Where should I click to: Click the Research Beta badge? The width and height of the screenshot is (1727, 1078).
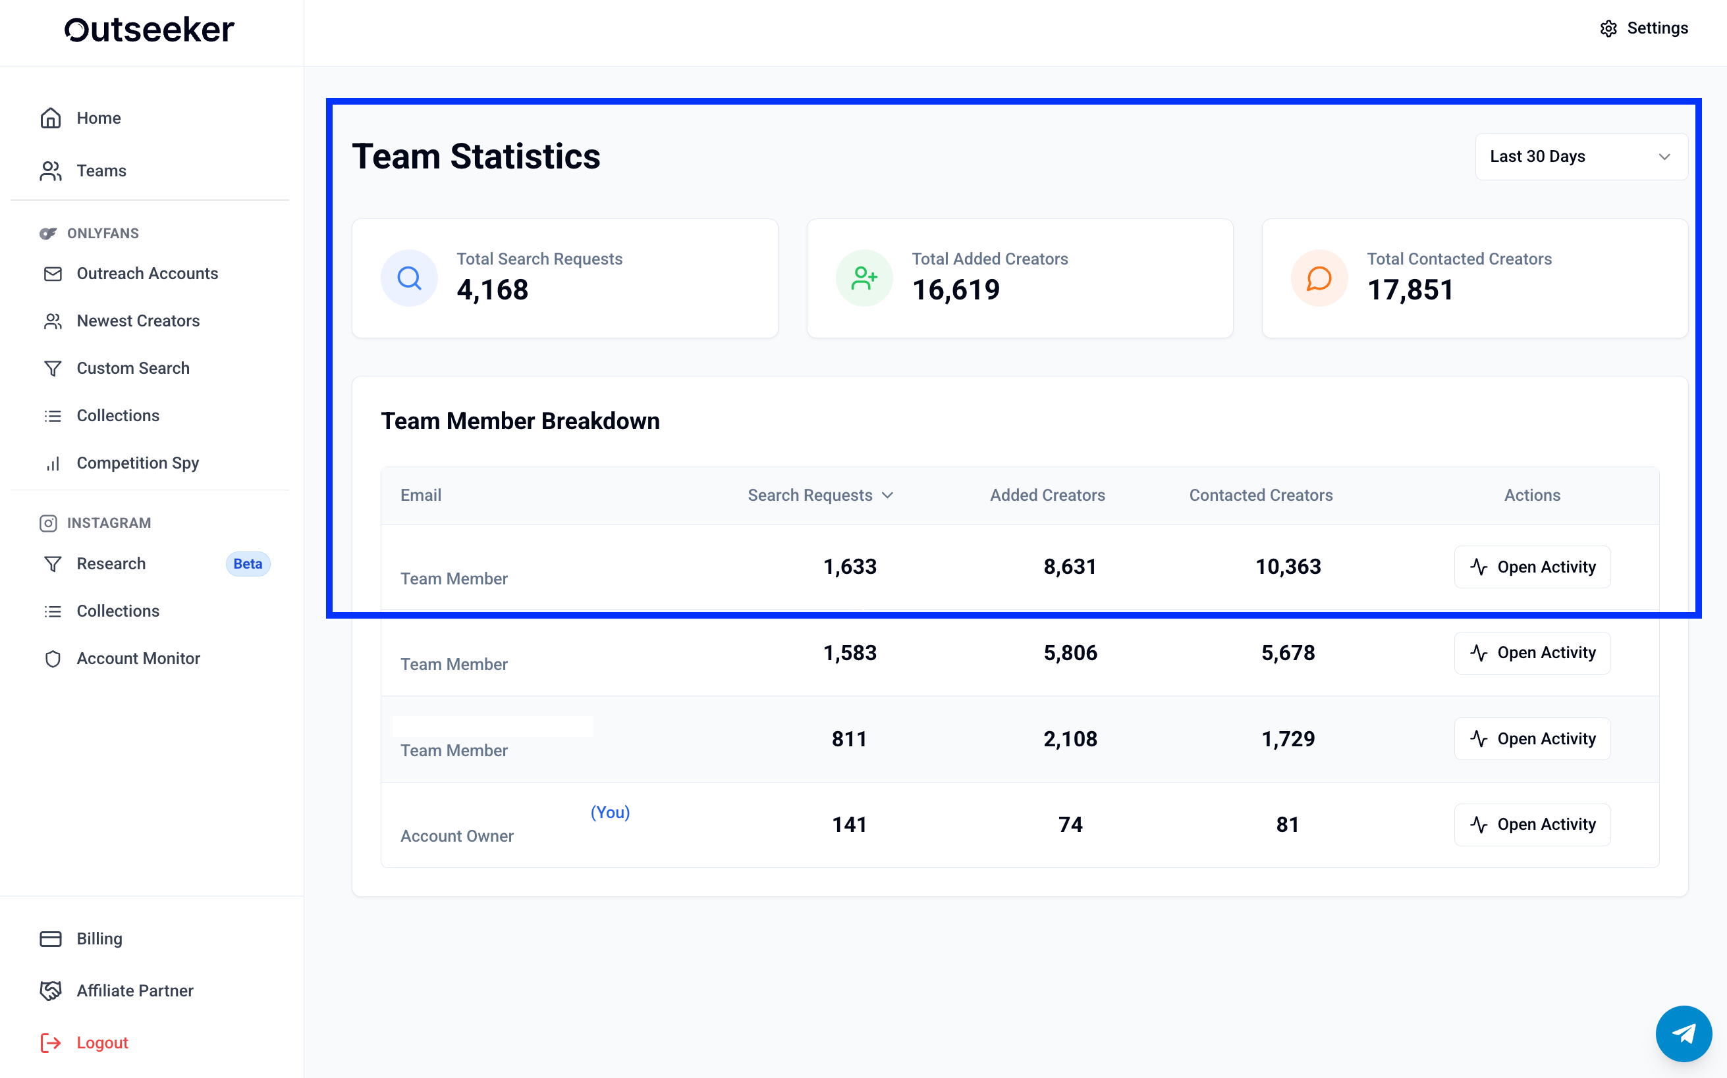(x=248, y=564)
